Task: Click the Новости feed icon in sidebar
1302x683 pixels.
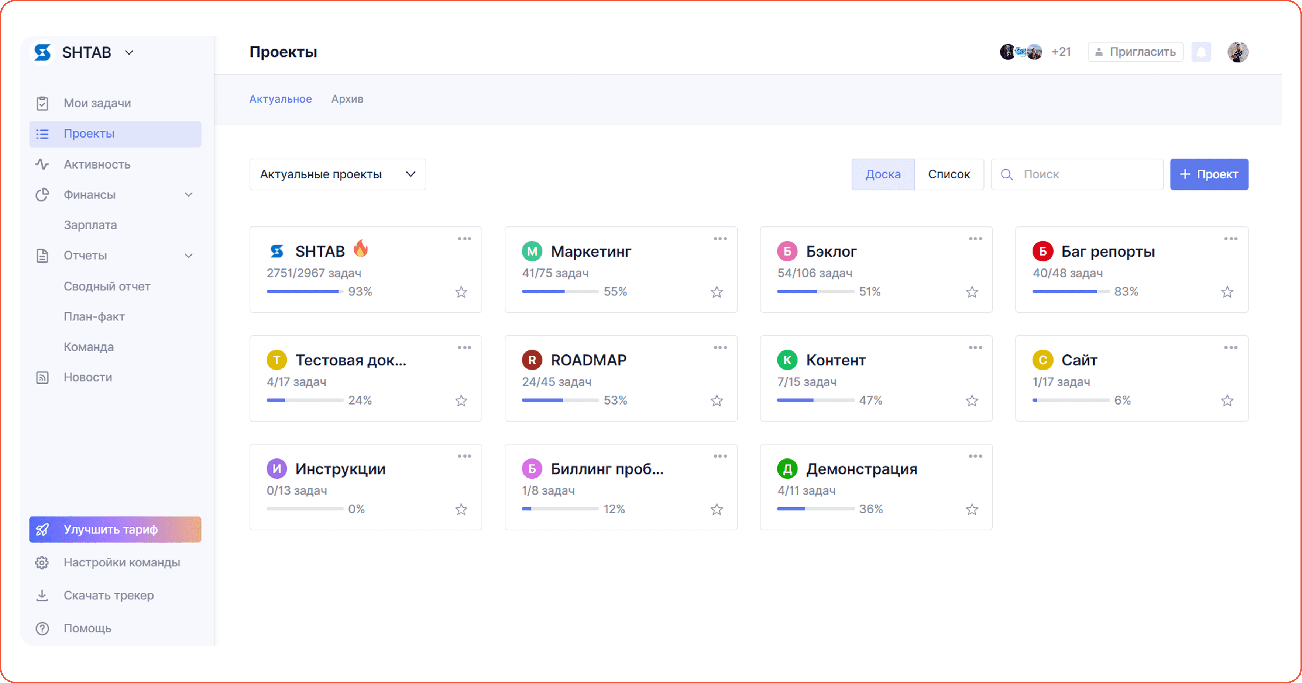Action: click(x=42, y=378)
